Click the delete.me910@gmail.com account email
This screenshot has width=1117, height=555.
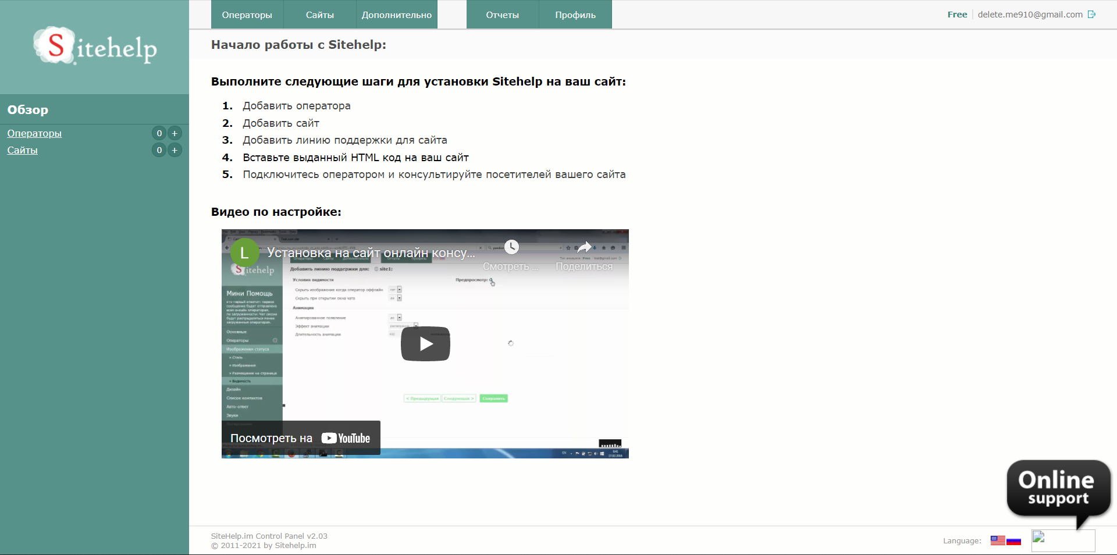coord(1030,15)
